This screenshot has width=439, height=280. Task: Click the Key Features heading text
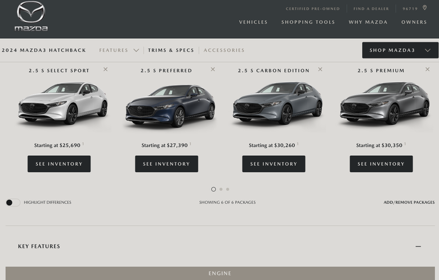39,246
